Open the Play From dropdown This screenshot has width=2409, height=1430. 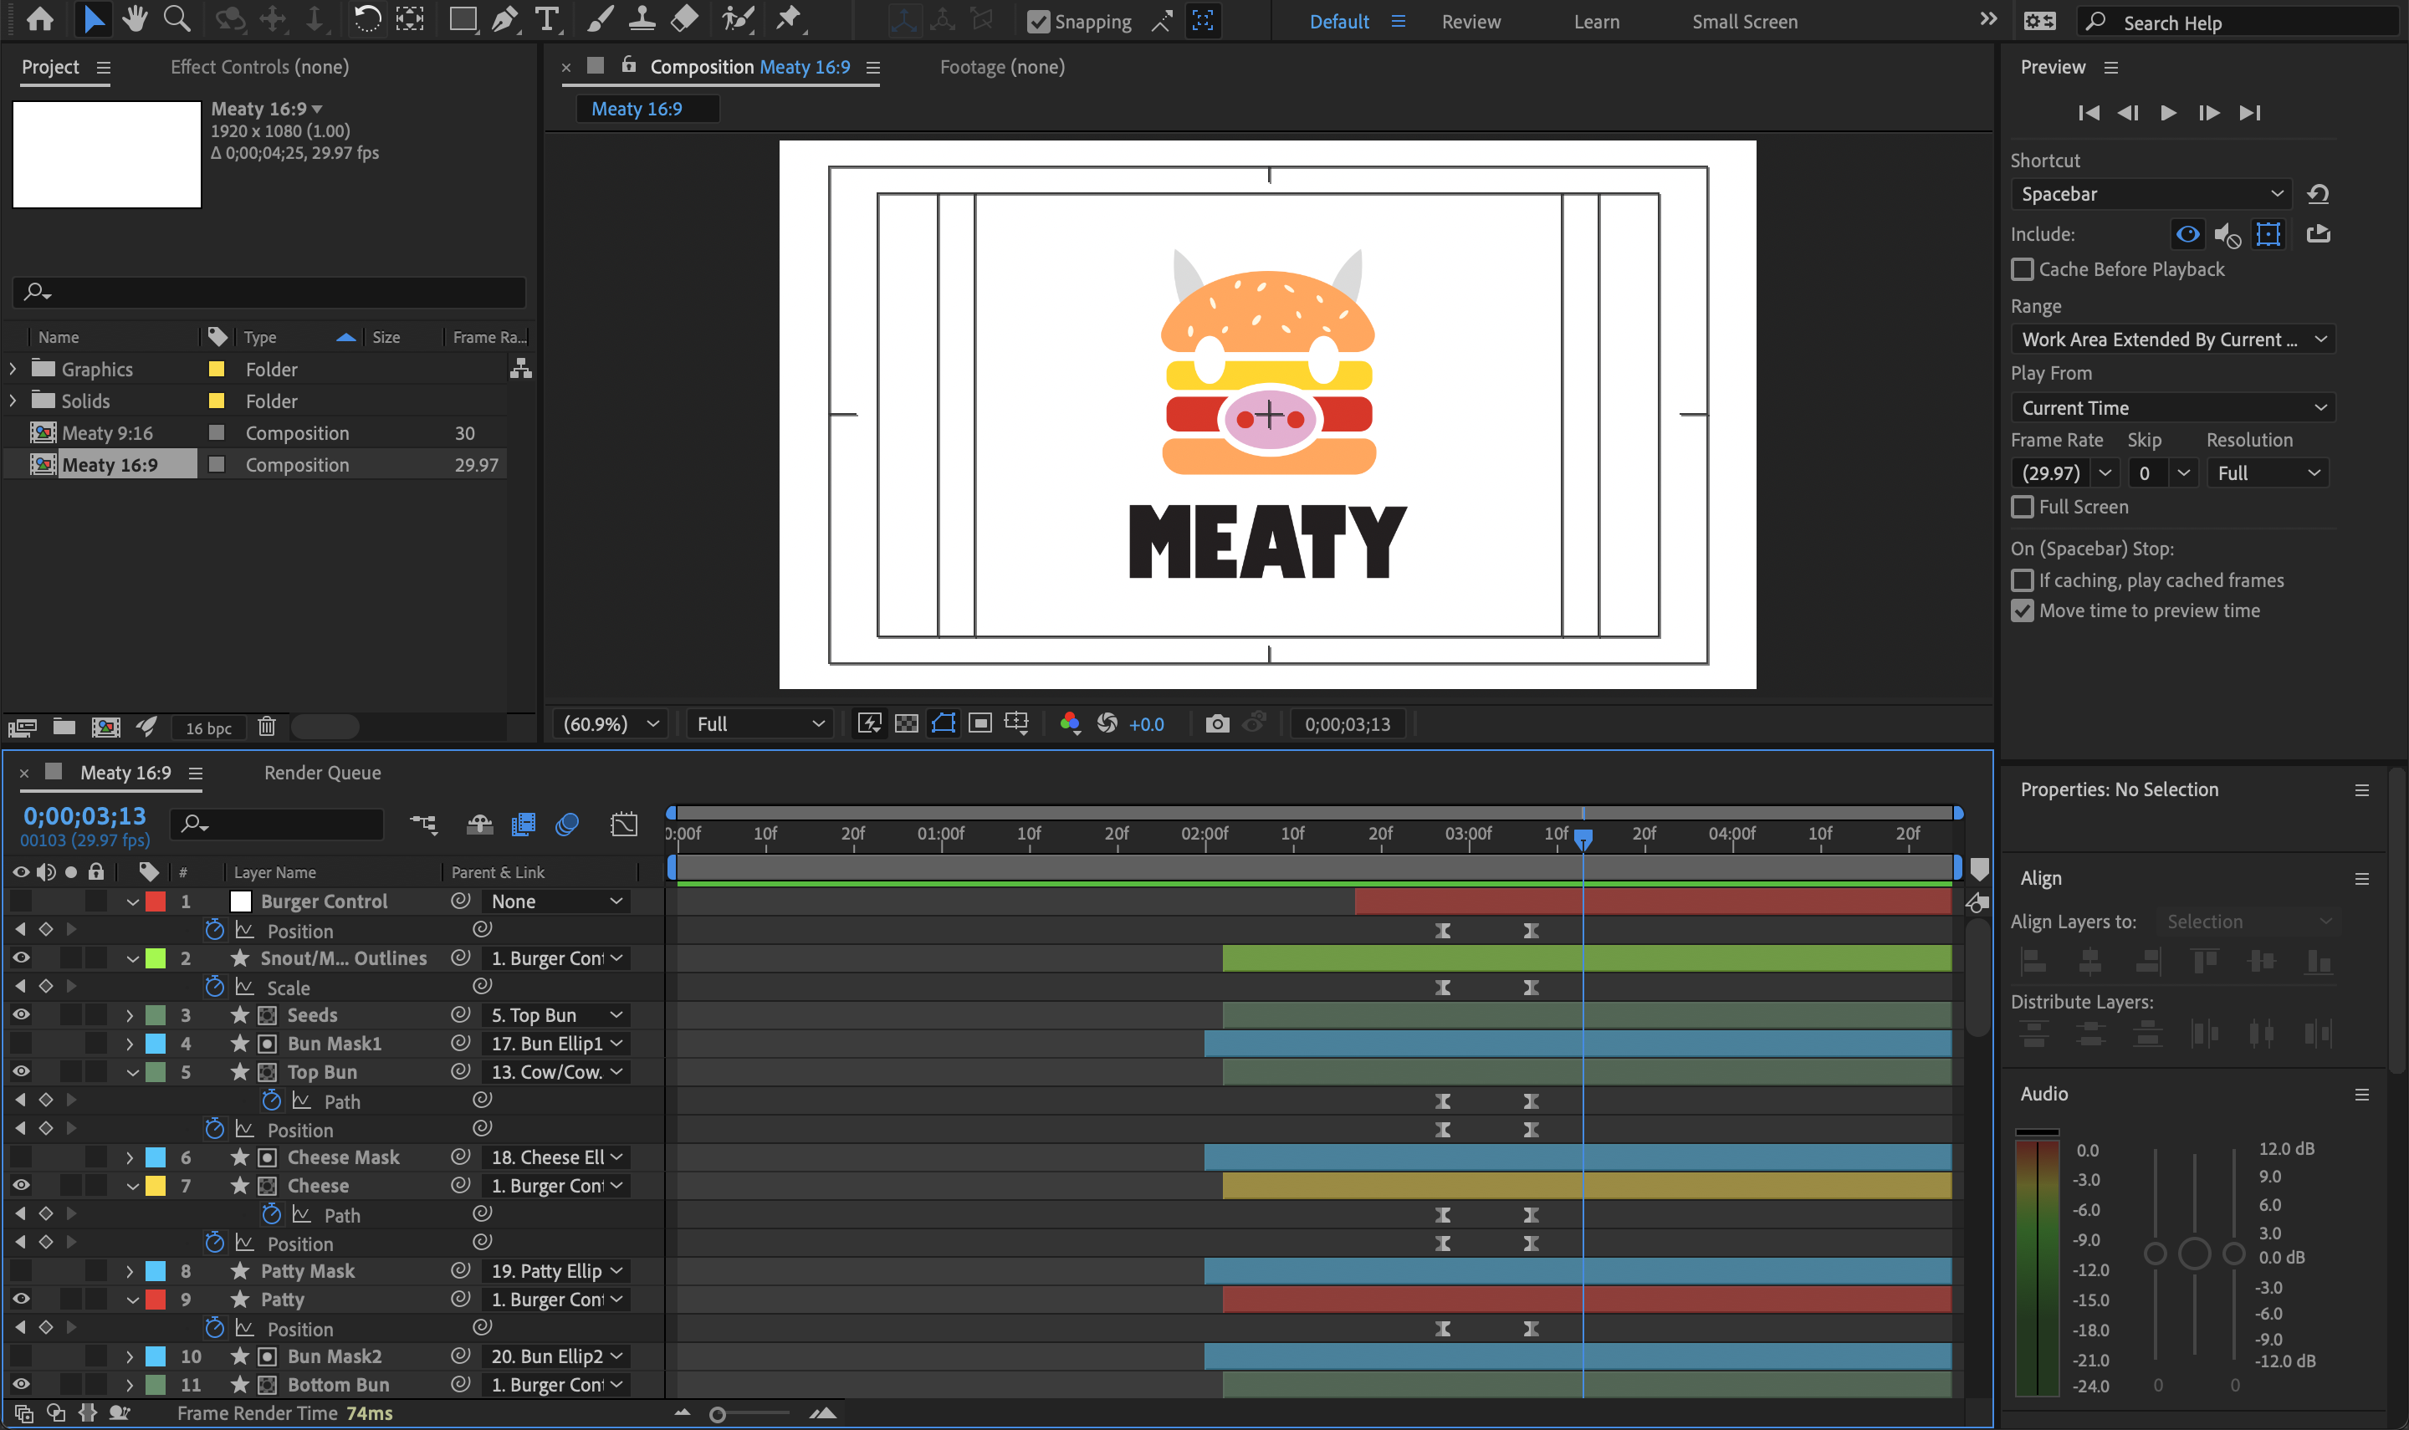click(2173, 407)
